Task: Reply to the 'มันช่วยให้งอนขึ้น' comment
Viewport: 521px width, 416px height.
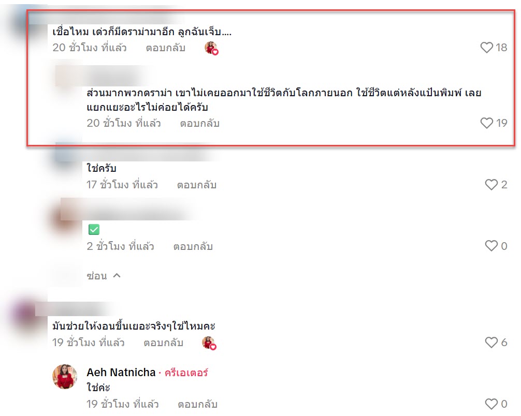Action: (x=164, y=343)
